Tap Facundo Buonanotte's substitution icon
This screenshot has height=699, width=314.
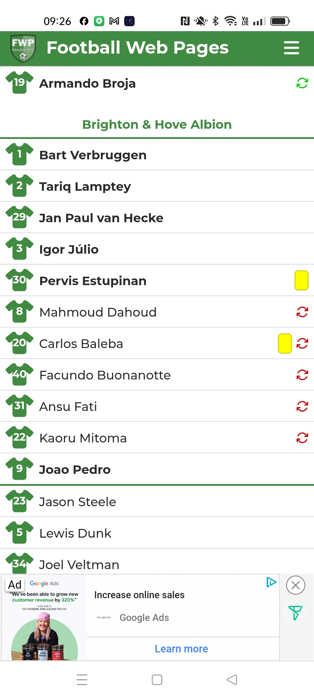click(302, 375)
